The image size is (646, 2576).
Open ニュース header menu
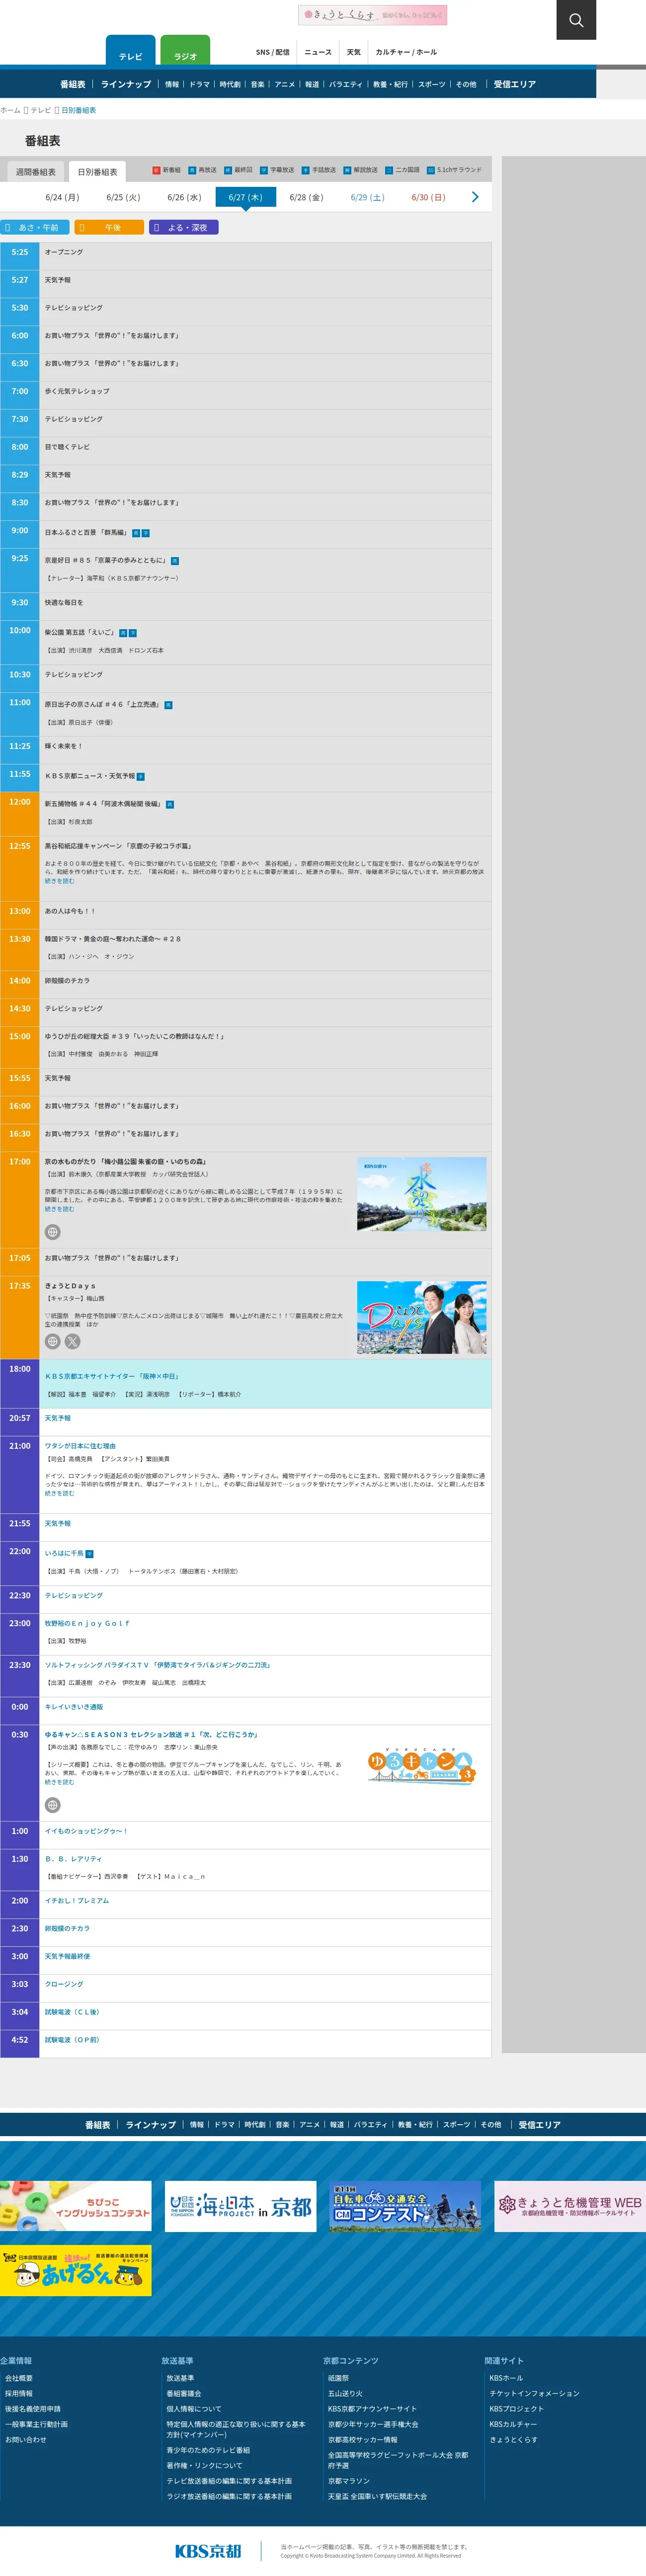point(318,52)
